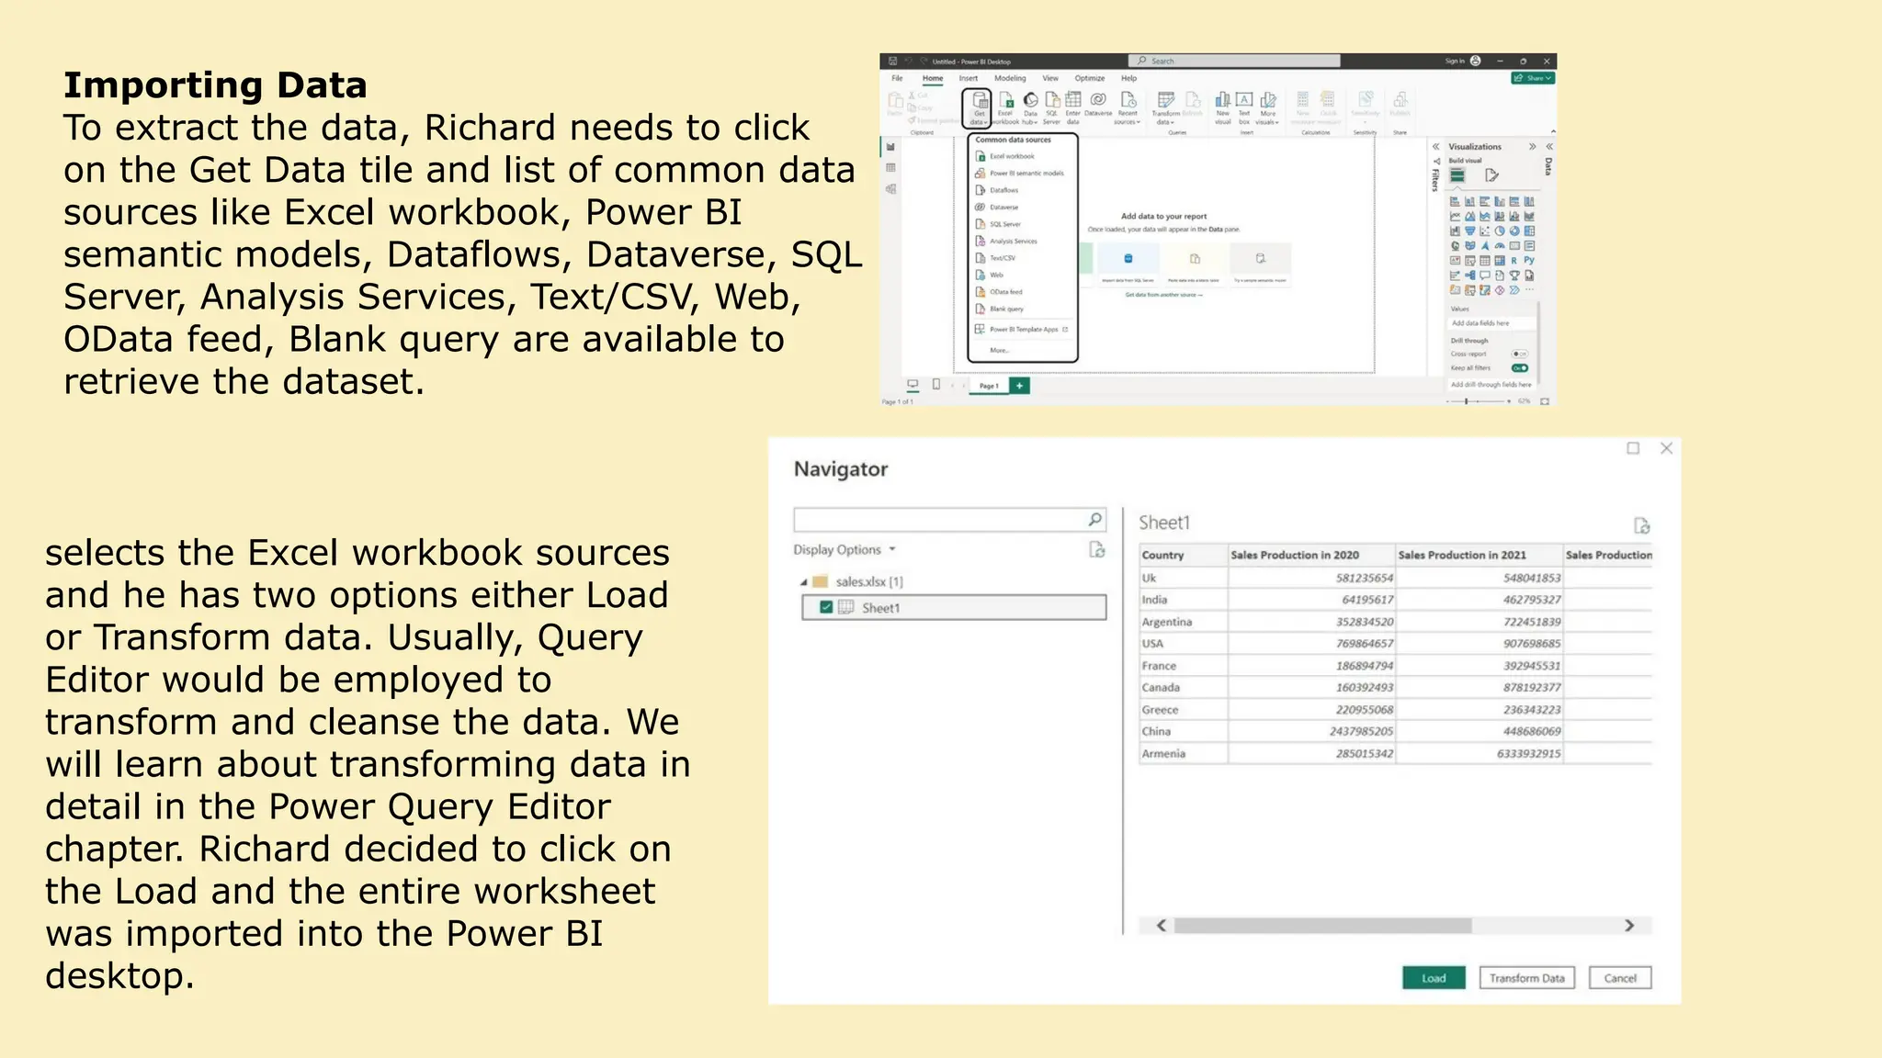Image resolution: width=1882 pixels, height=1058 pixels.
Task: Open the Transform data dropdown
Action: point(1165,107)
